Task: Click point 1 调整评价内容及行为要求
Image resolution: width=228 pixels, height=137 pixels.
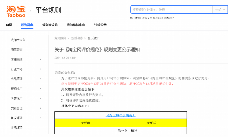Action: coord(82,95)
